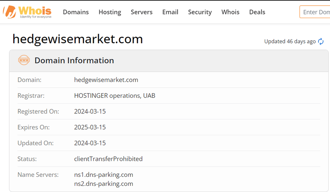This screenshot has height=192, width=330.
Task: Open the Email menu
Action: pyautogui.click(x=170, y=12)
